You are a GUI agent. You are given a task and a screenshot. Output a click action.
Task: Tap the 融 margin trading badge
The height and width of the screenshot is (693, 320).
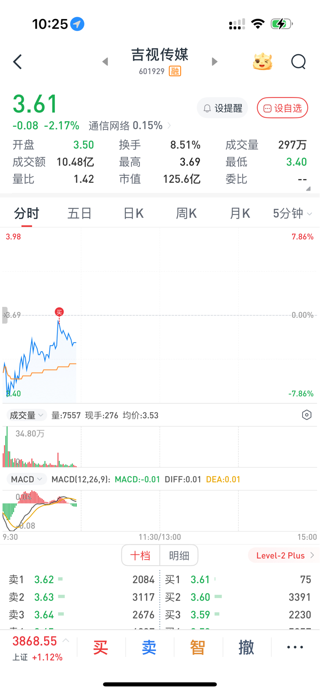[175, 72]
